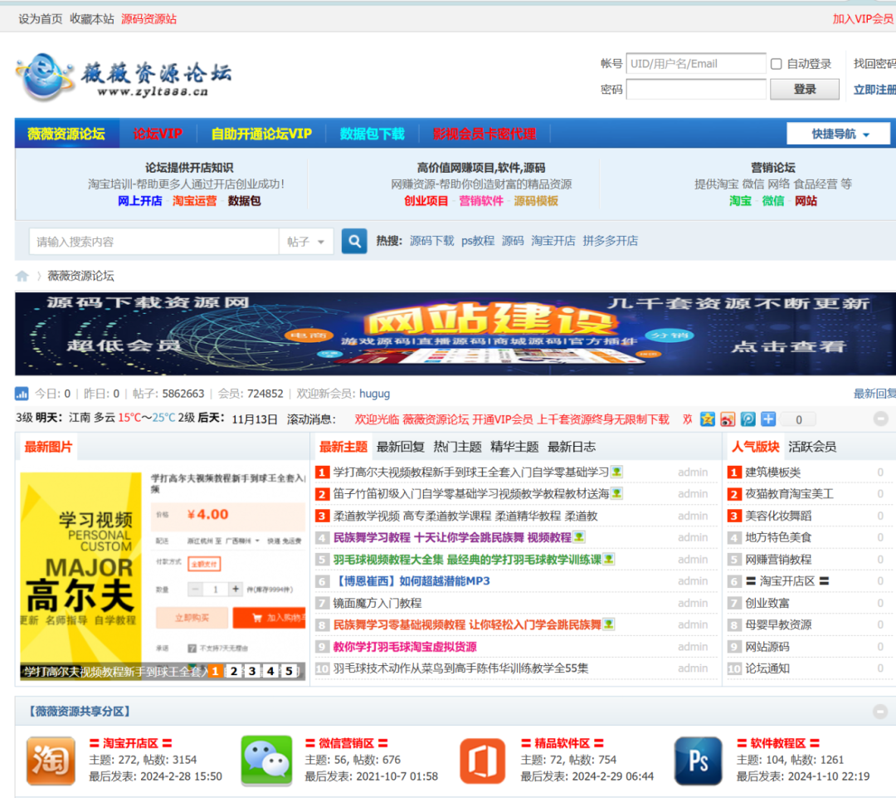
Task: Enable the 自动登录 checkbox
Action: [777, 64]
